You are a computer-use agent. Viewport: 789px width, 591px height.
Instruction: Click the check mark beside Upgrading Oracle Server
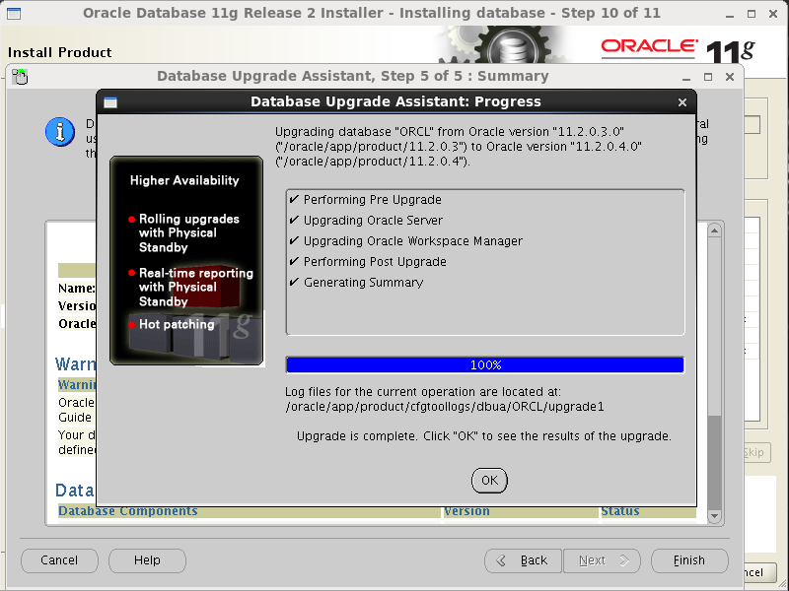tap(294, 220)
